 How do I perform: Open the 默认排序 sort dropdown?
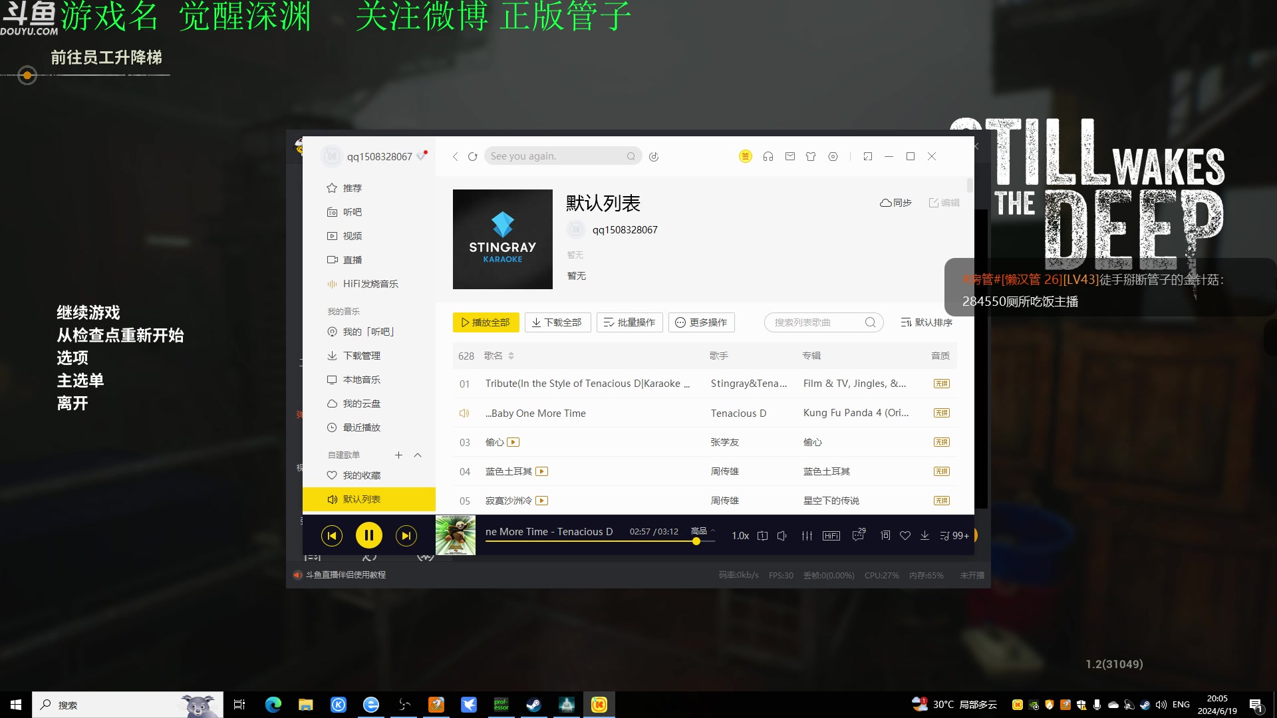point(926,322)
